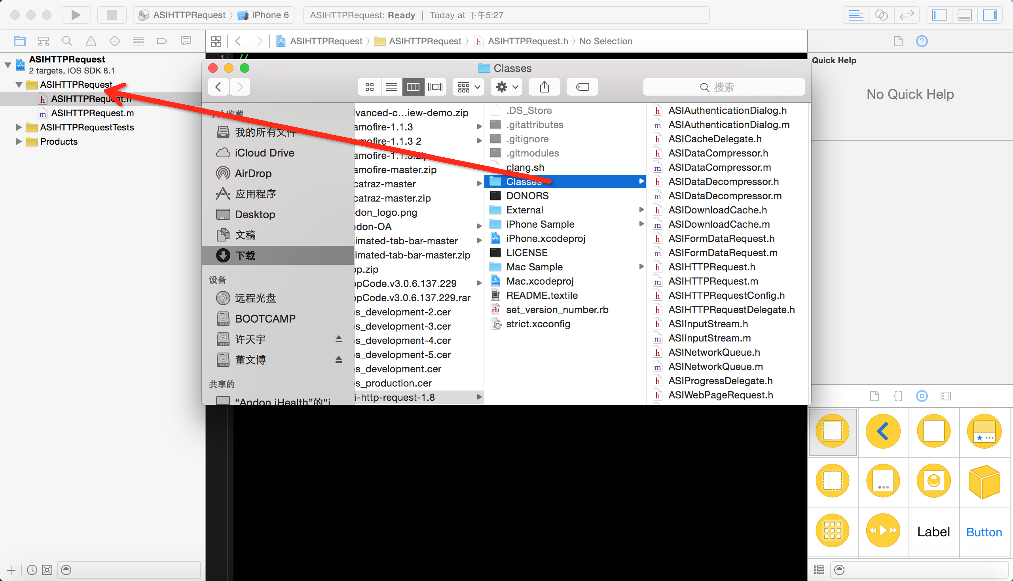Click the Xcode Stop button
Screen dimensions: 1013x581
pos(112,15)
